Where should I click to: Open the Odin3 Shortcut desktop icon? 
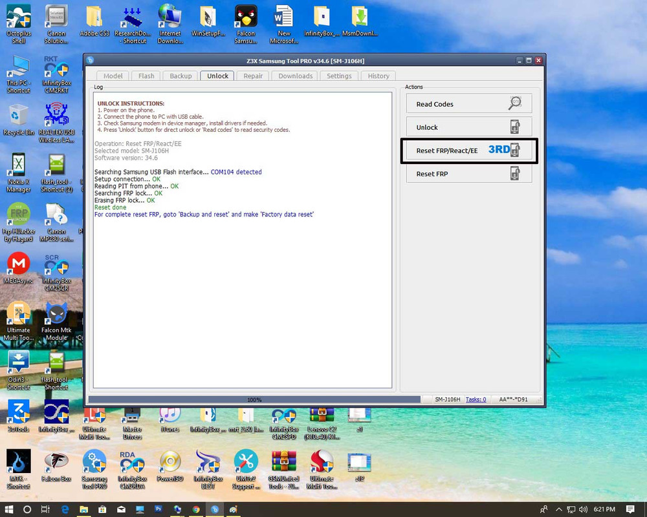[19, 371]
